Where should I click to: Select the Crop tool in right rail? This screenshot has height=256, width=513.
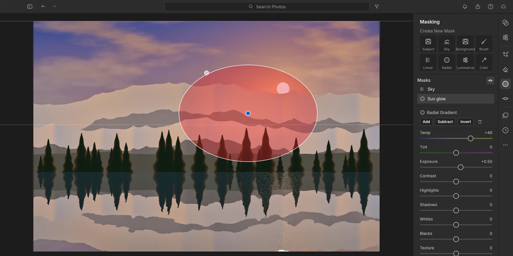pos(505,54)
